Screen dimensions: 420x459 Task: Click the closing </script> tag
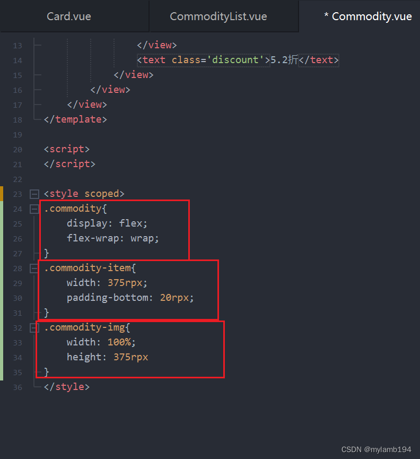(69, 164)
